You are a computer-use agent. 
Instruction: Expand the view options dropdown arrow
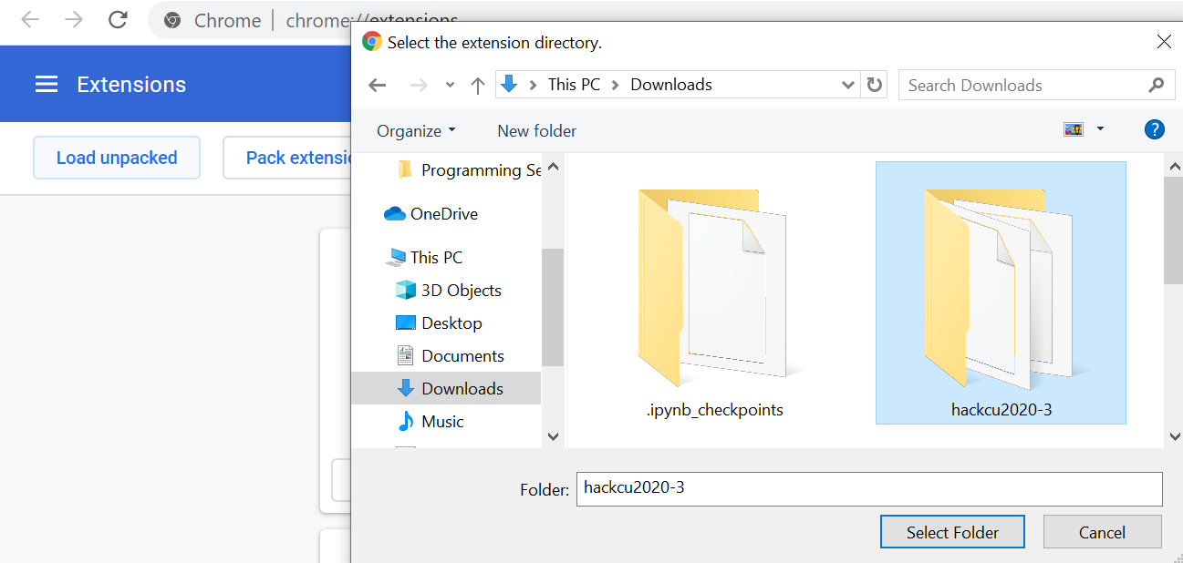click(x=1100, y=129)
